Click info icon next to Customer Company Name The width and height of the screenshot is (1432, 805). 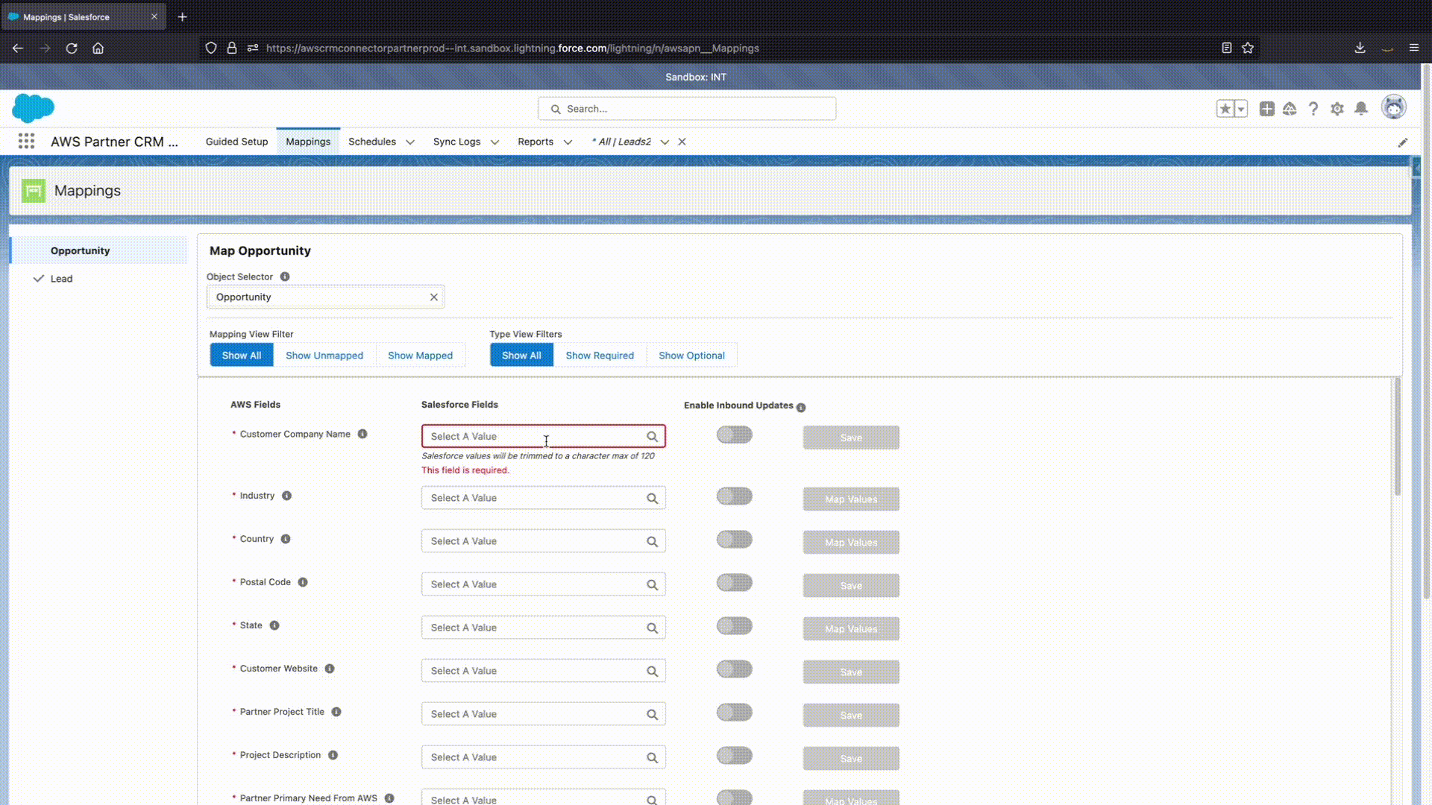[362, 434]
